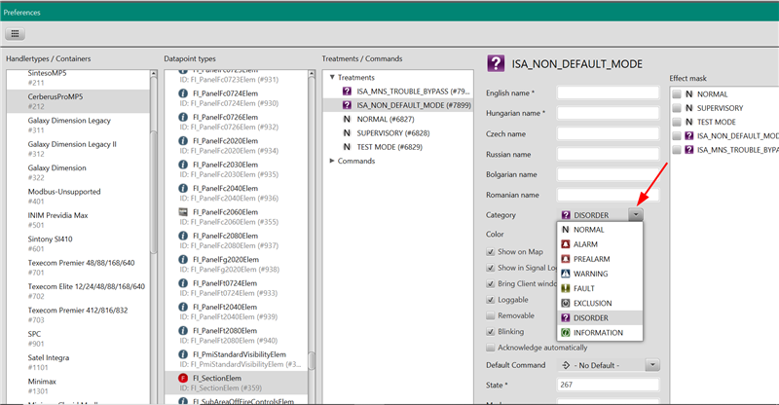Enable SUPERVISORY in Effect mask
The width and height of the screenshot is (779, 405).
[x=676, y=108]
